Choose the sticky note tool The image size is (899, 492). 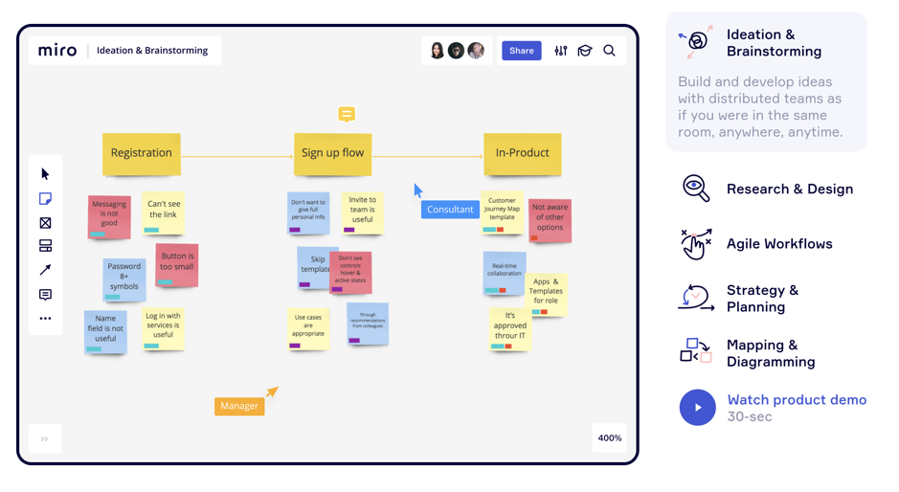tap(45, 199)
